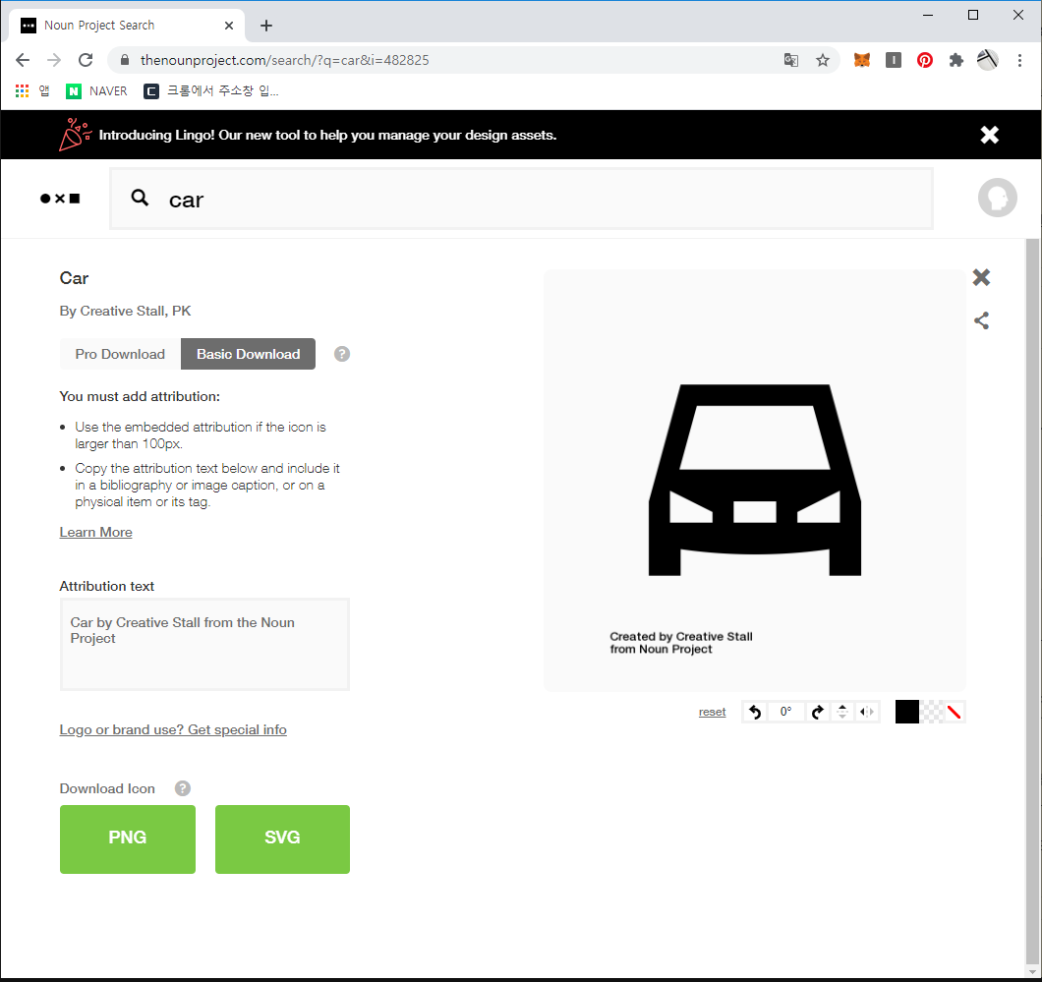Choose the transparent checkered background swatch
1042x982 pixels.
[931, 712]
